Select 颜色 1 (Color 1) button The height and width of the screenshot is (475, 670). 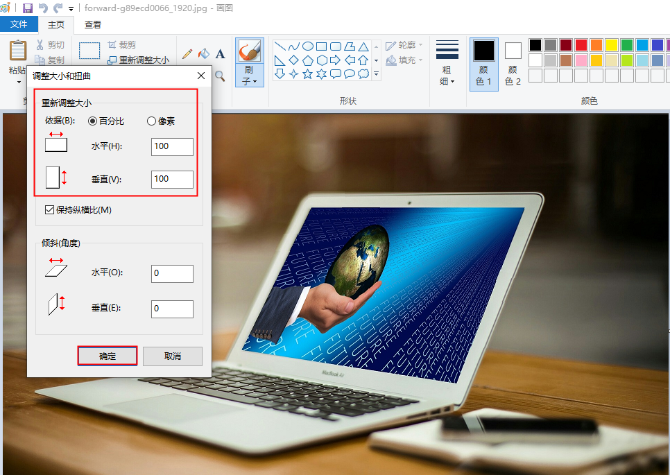pos(483,64)
